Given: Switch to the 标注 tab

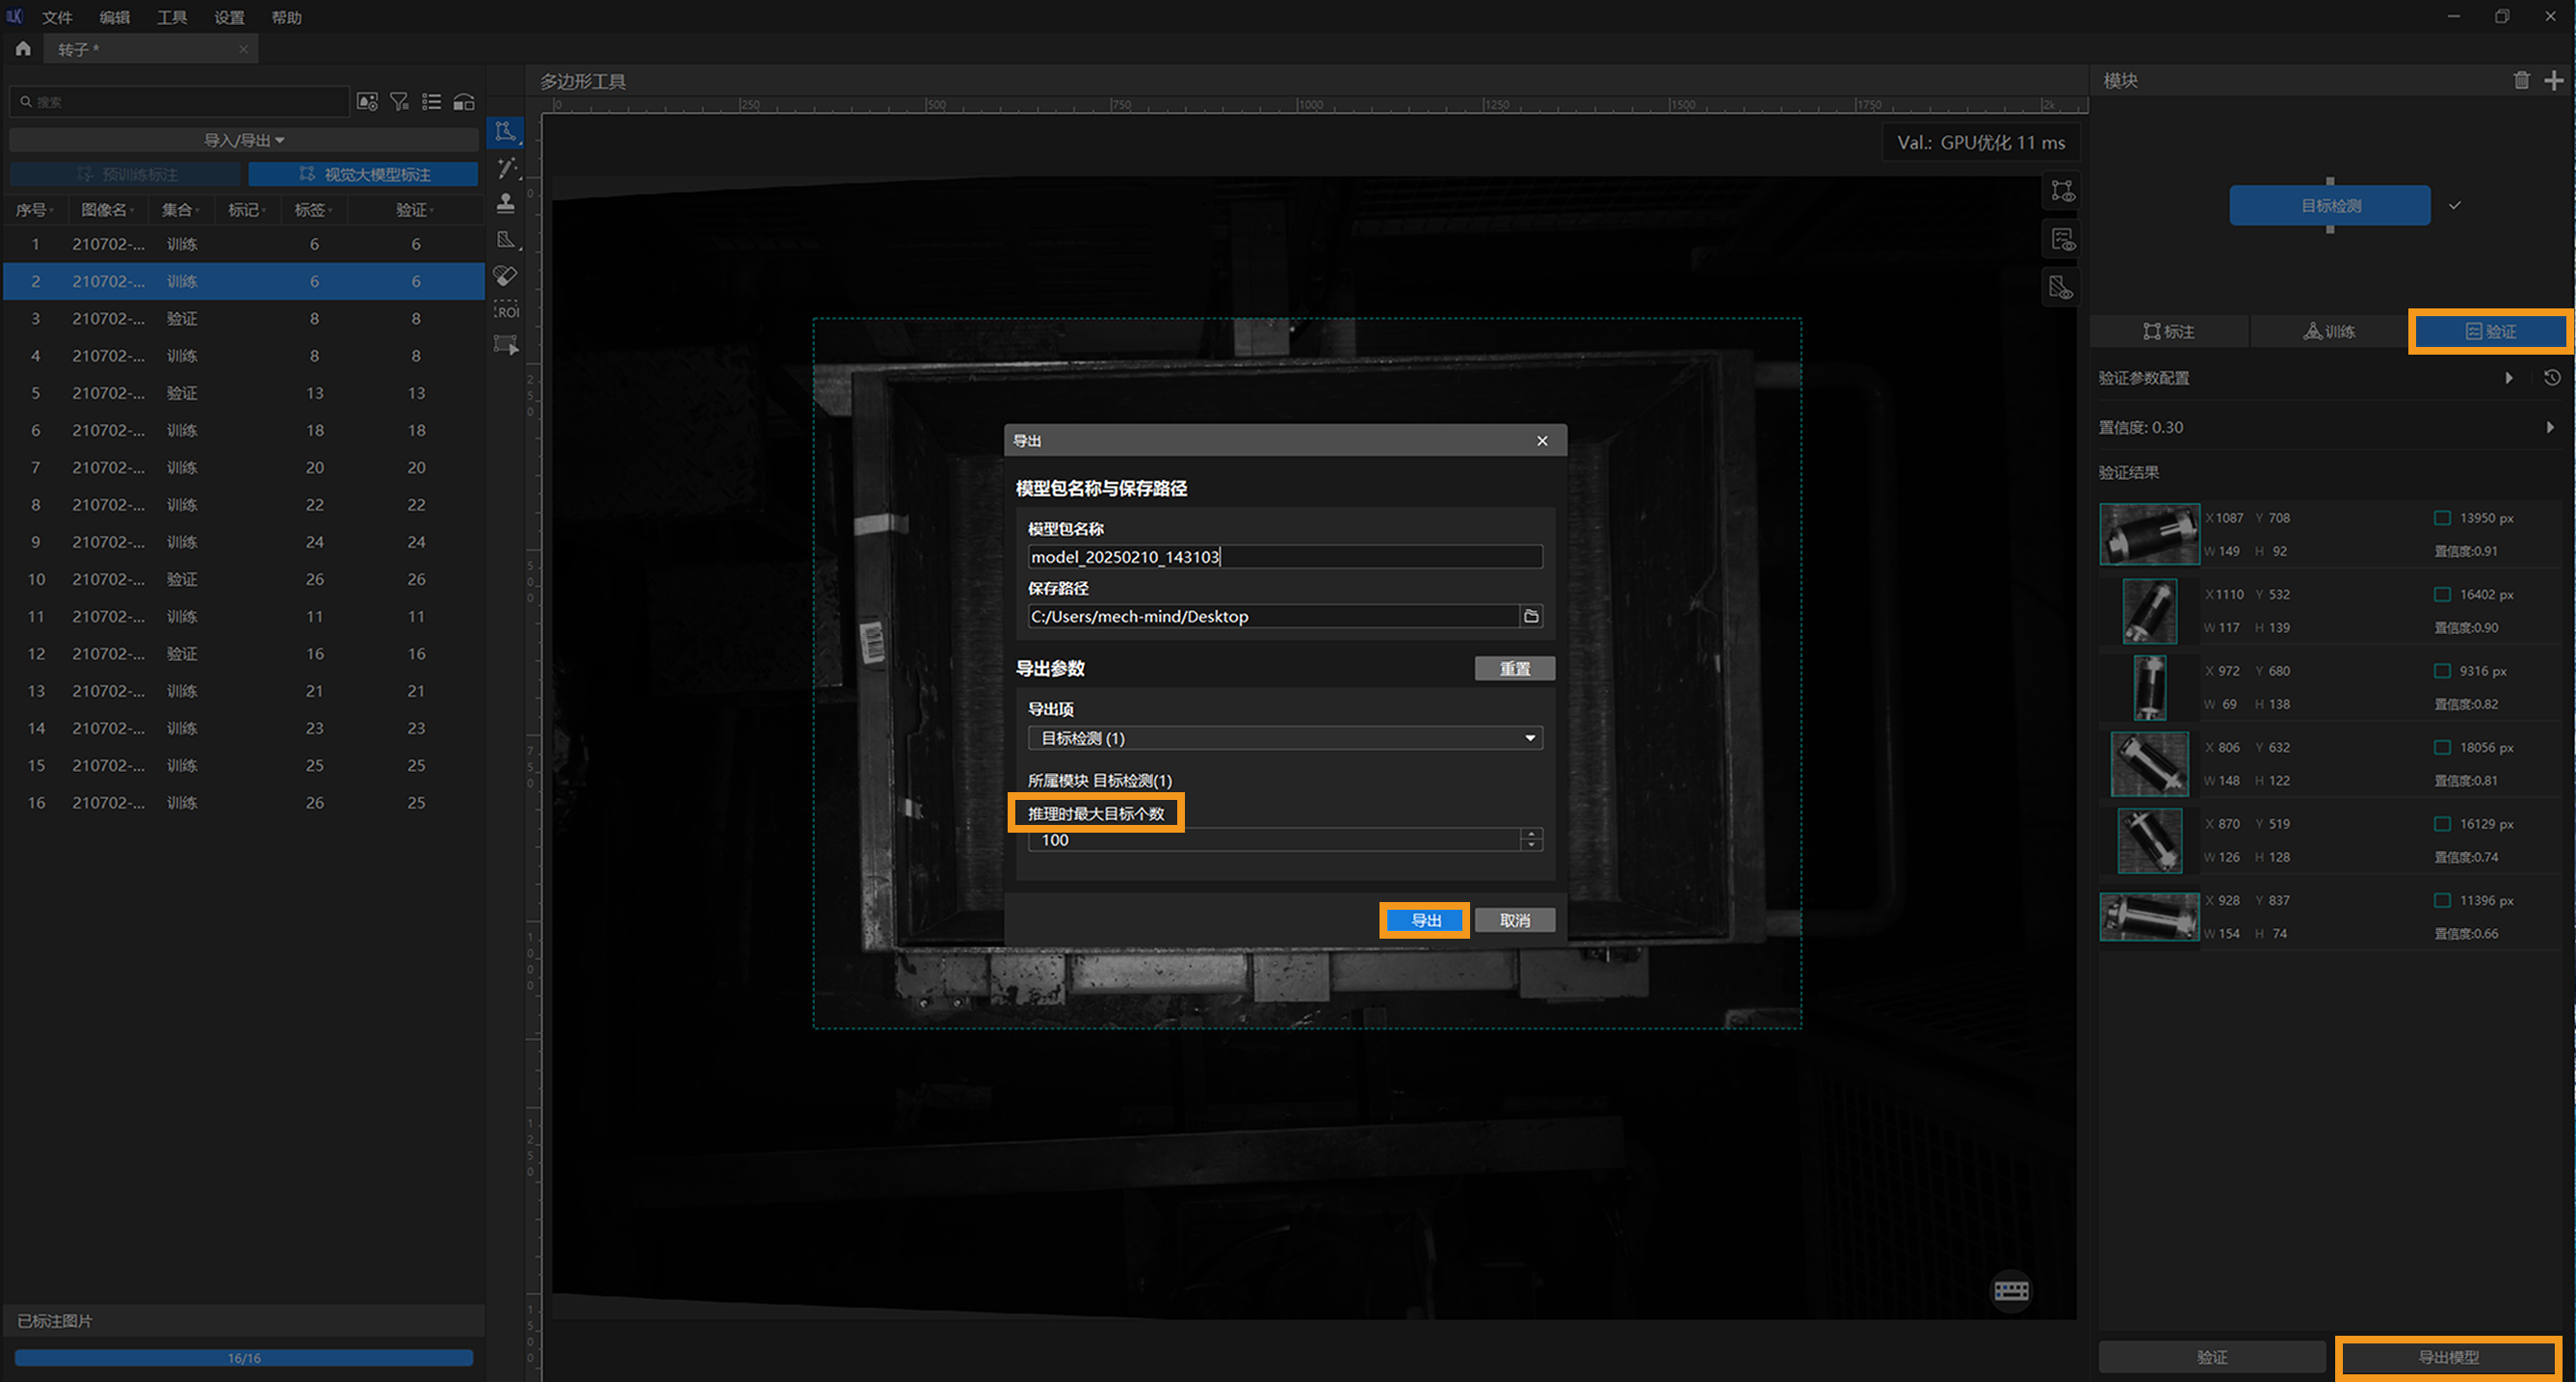Looking at the screenshot, I should click(2169, 332).
